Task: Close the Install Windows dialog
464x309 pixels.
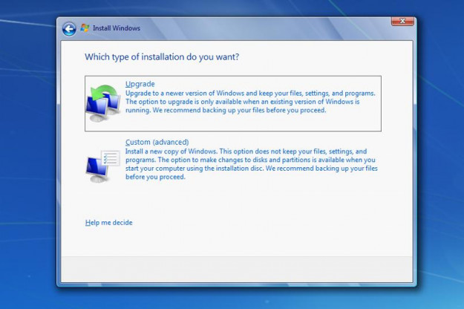Action: [x=402, y=21]
